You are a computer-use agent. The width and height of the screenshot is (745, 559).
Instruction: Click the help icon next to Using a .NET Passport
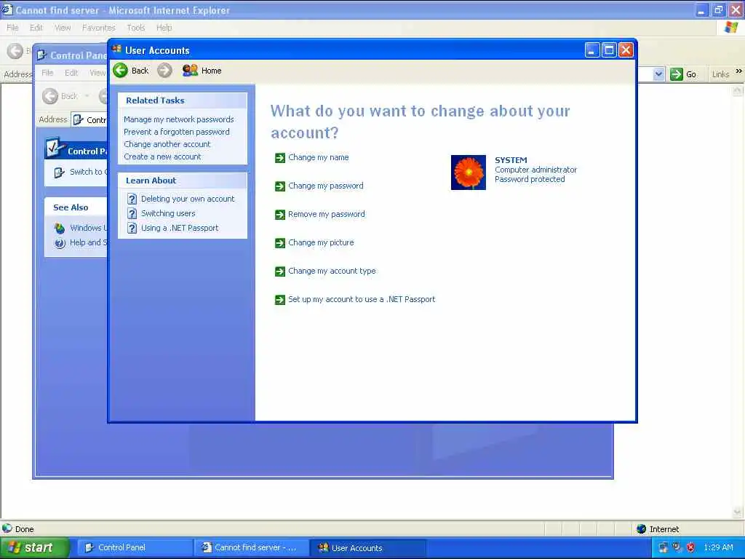[x=132, y=228]
